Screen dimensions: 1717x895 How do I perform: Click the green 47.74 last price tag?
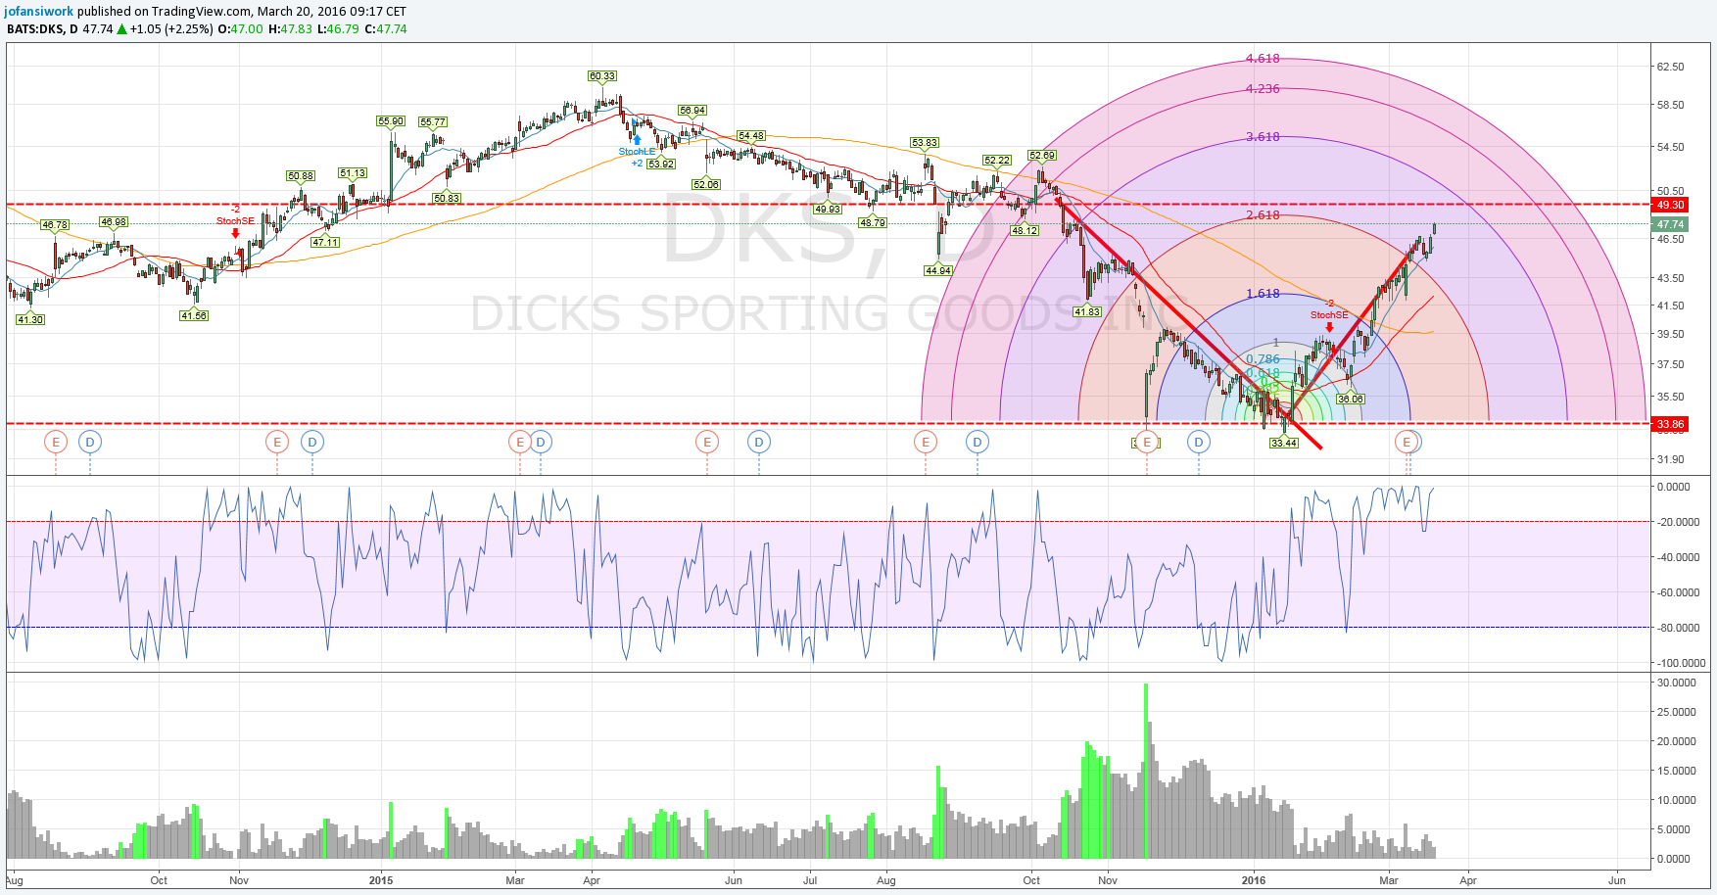pyautogui.click(x=1670, y=224)
